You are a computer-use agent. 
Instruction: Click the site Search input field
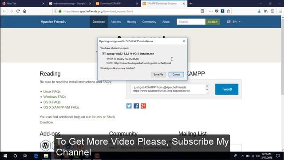click(x=191, y=22)
